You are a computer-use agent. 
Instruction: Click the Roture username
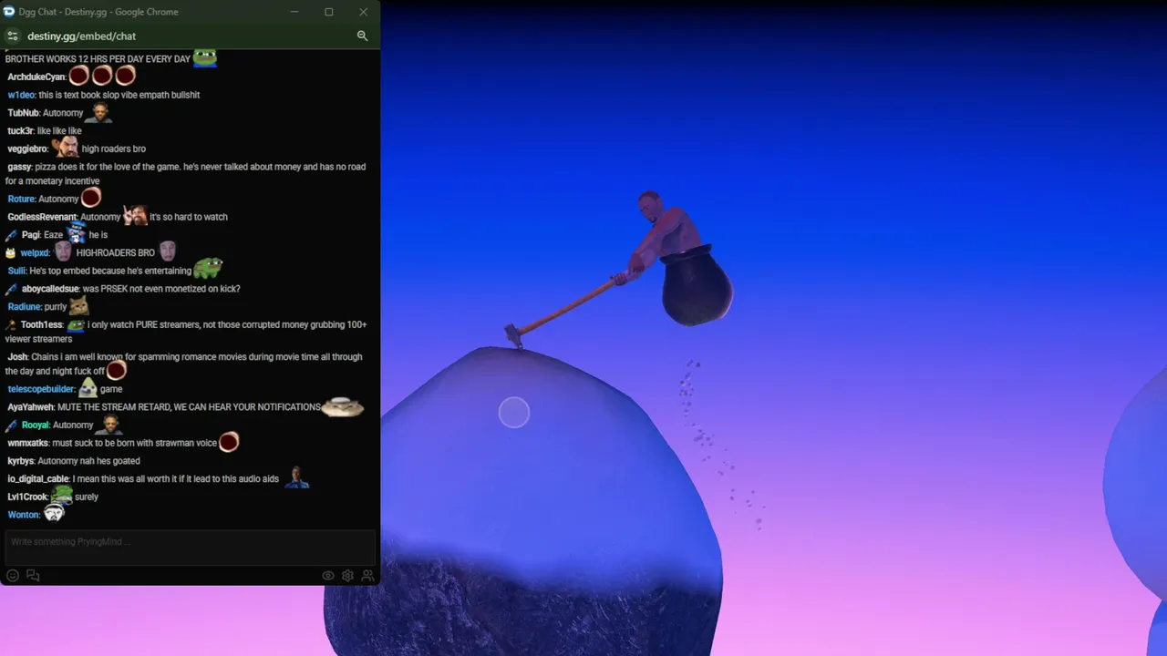pos(21,199)
